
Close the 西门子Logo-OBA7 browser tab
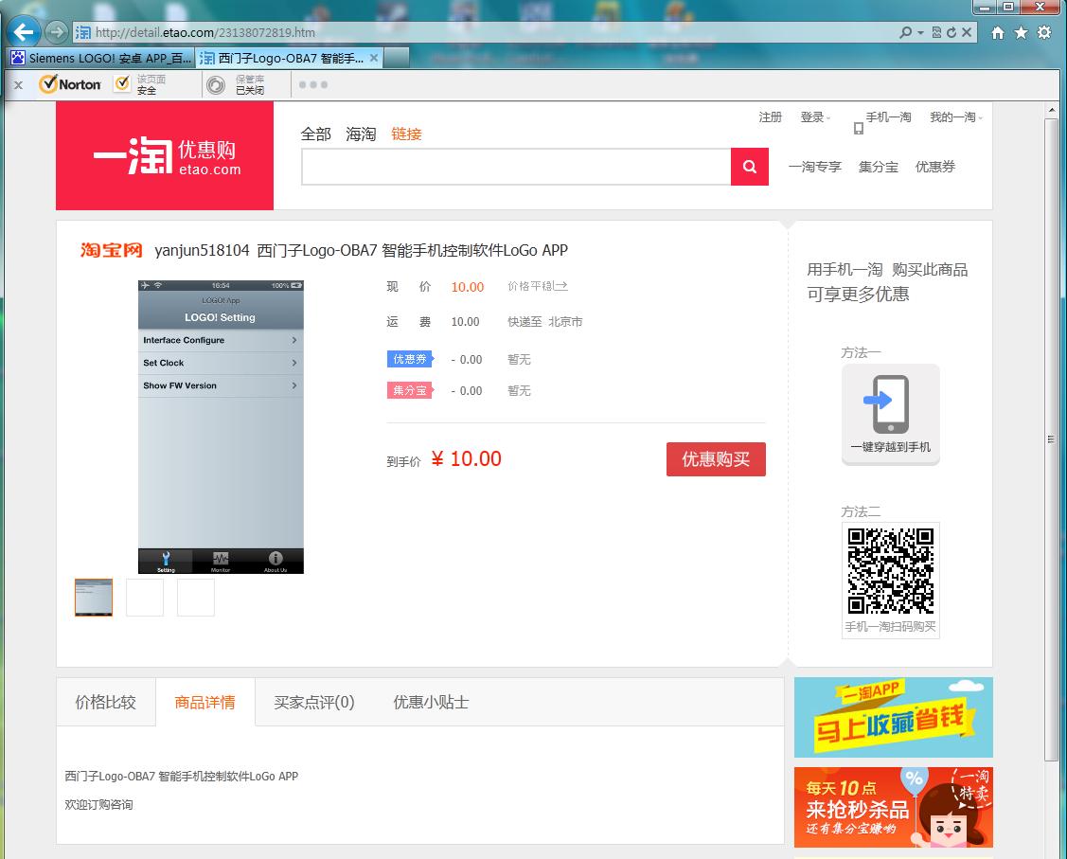click(x=374, y=58)
